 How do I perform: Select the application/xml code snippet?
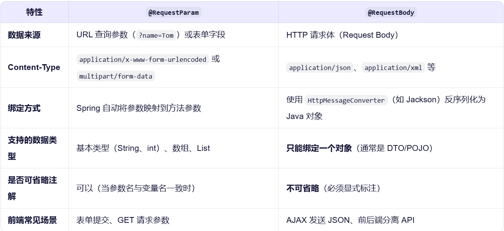(393, 68)
